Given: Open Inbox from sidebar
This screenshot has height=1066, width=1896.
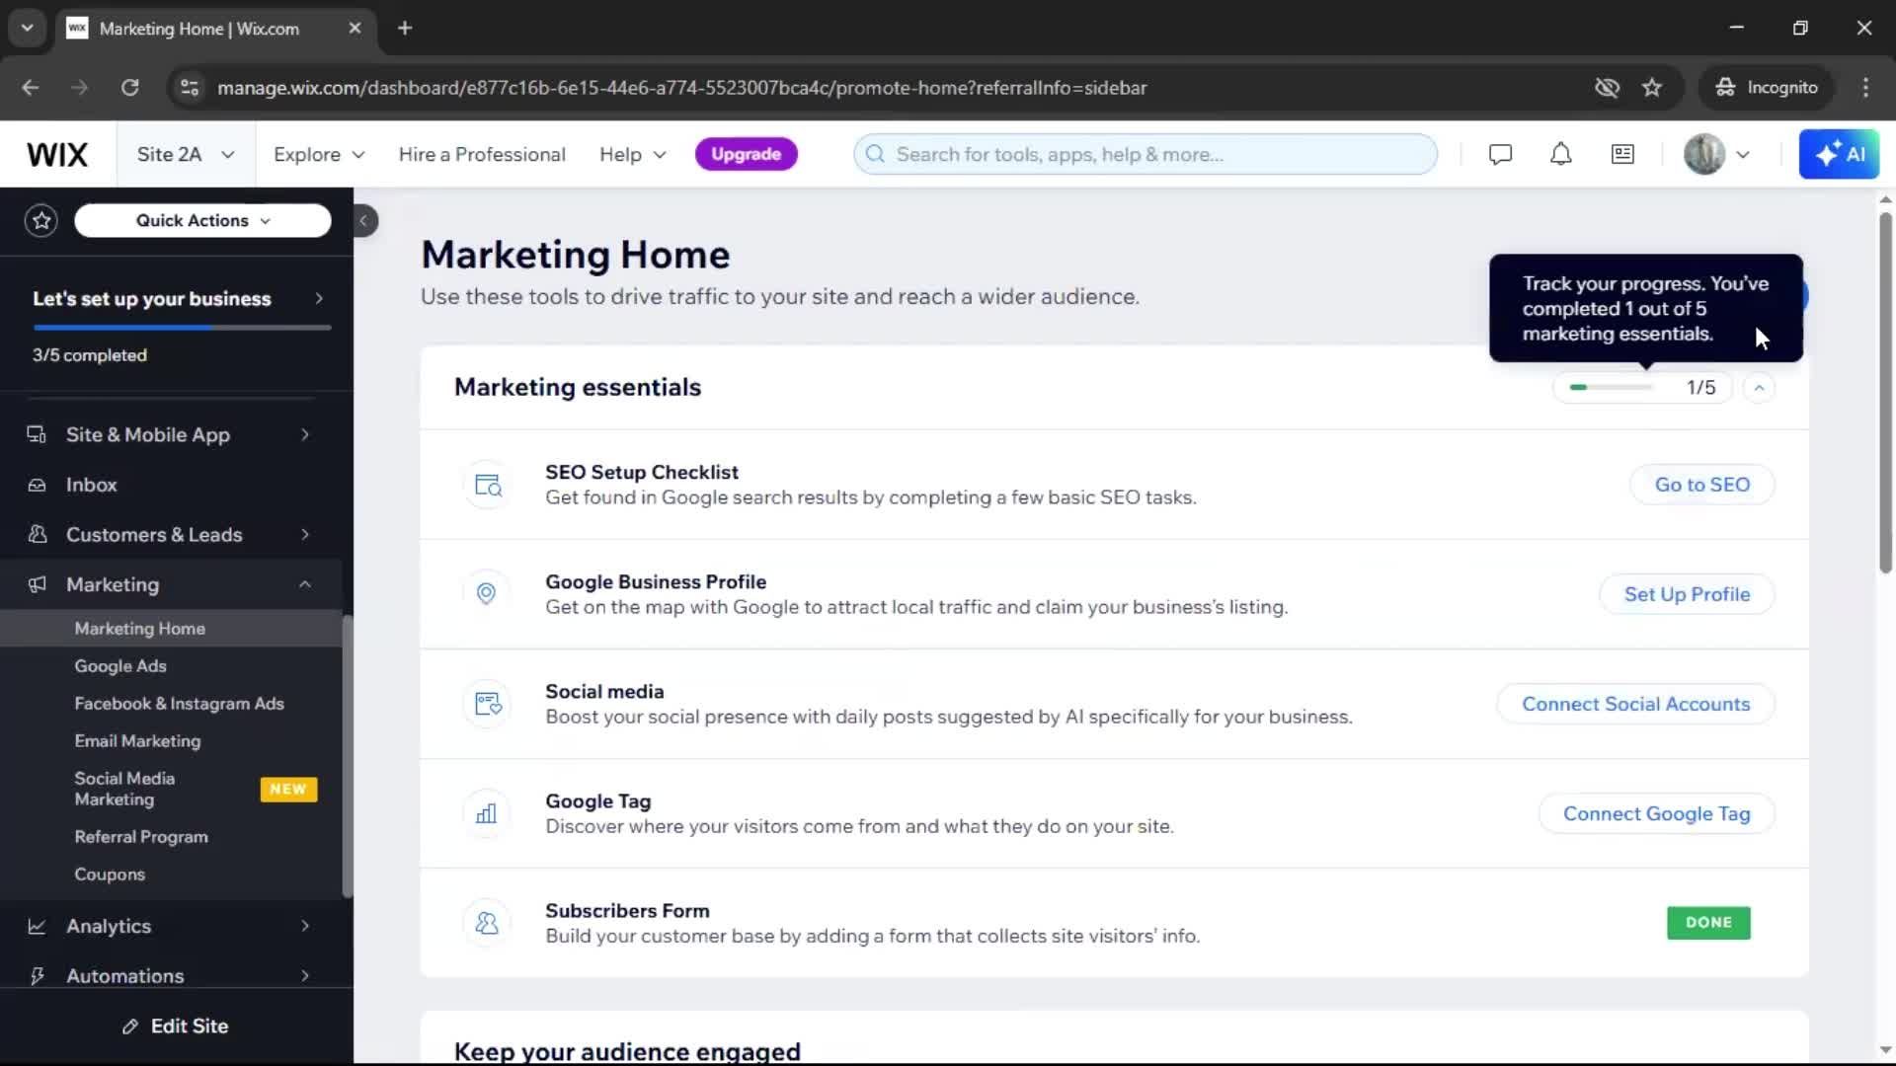Looking at the screenshot, I should click(171, 485).
